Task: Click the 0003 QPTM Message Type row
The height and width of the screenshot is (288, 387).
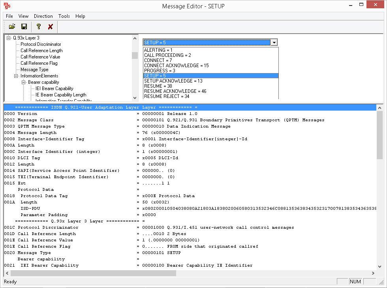Action: [190, 126]
